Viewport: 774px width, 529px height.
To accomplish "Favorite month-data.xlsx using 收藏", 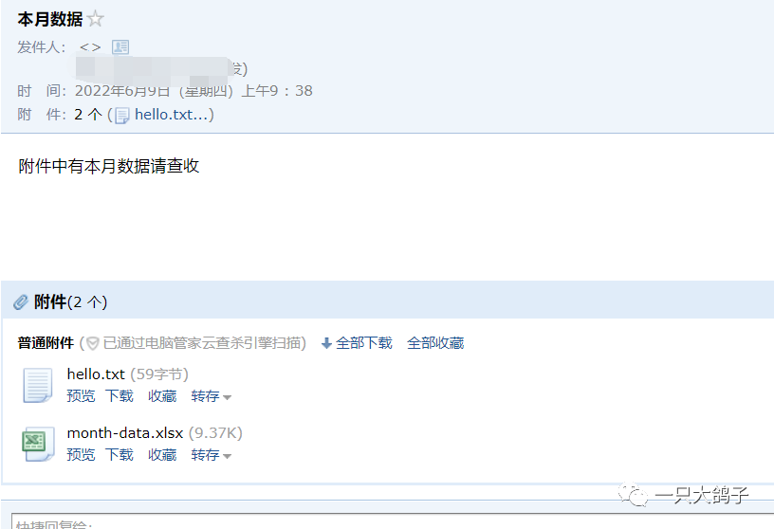I will 162,454.
